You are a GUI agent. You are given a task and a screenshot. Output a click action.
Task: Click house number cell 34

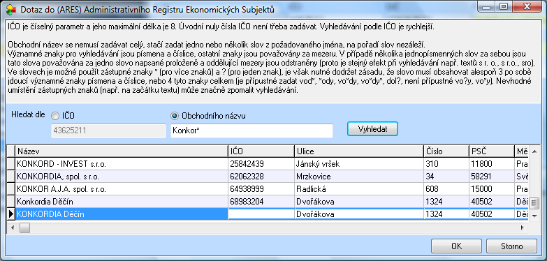coord(446,177)
